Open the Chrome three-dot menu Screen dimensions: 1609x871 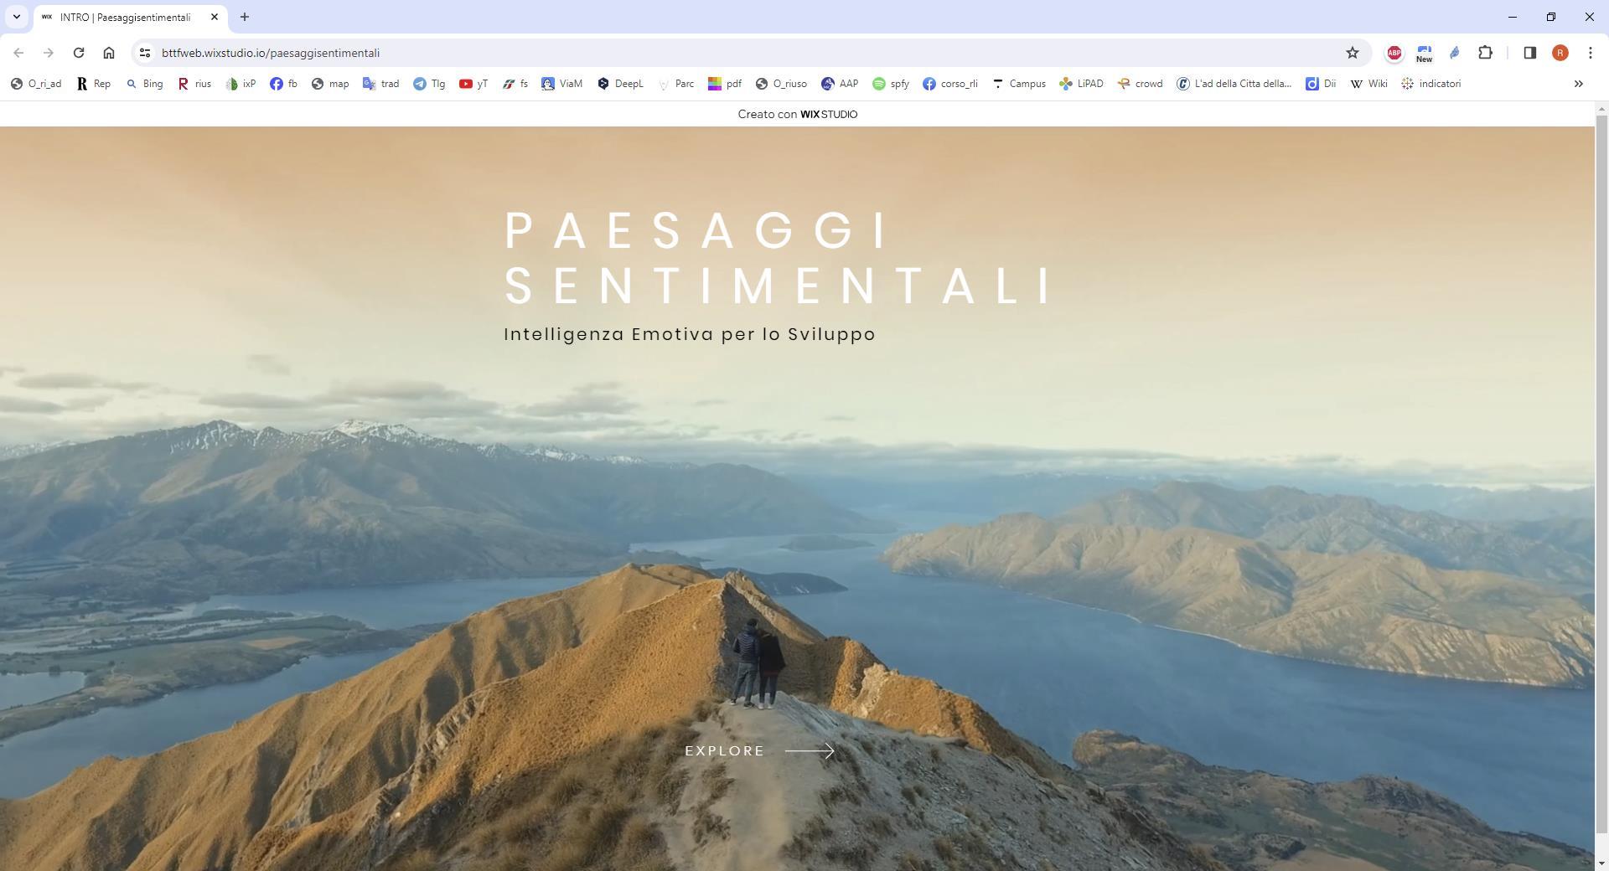1590,53
